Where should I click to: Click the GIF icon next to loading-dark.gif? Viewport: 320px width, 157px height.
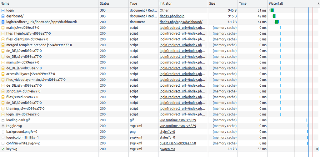[x=3, y=120]
